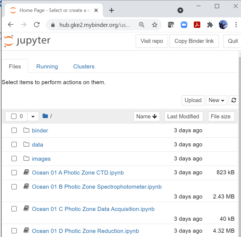Refresh the notebook list via refresh icon

point(234,100)
